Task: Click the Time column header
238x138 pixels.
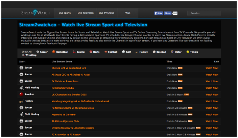Action: pos(169,61)
